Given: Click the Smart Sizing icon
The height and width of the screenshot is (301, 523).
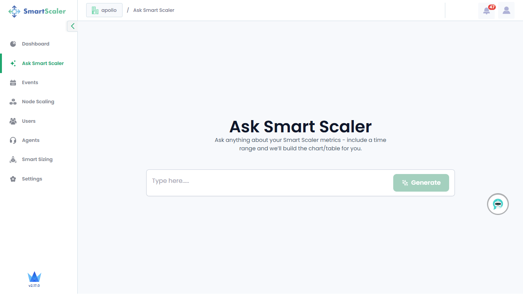Looking at the screenshot, I should point(13,159).
